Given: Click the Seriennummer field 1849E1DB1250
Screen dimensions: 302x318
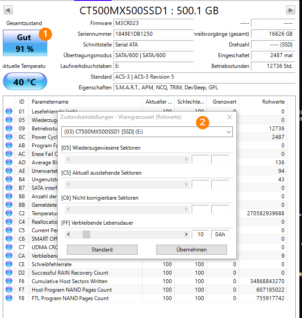Looking at the screenshot, I should (154, 34).
